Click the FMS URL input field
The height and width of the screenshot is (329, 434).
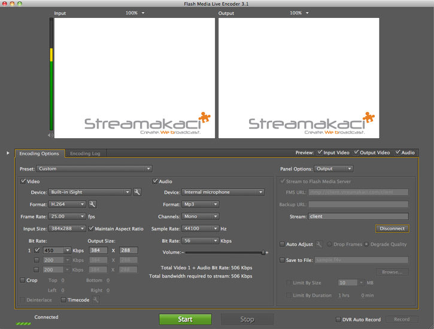[359, 192]
